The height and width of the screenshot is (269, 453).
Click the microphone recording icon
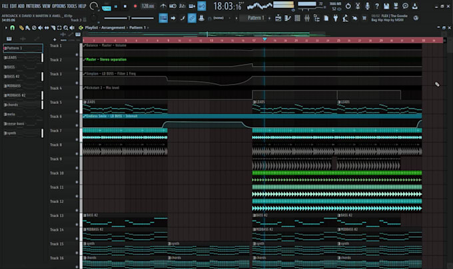coord(367,6)
